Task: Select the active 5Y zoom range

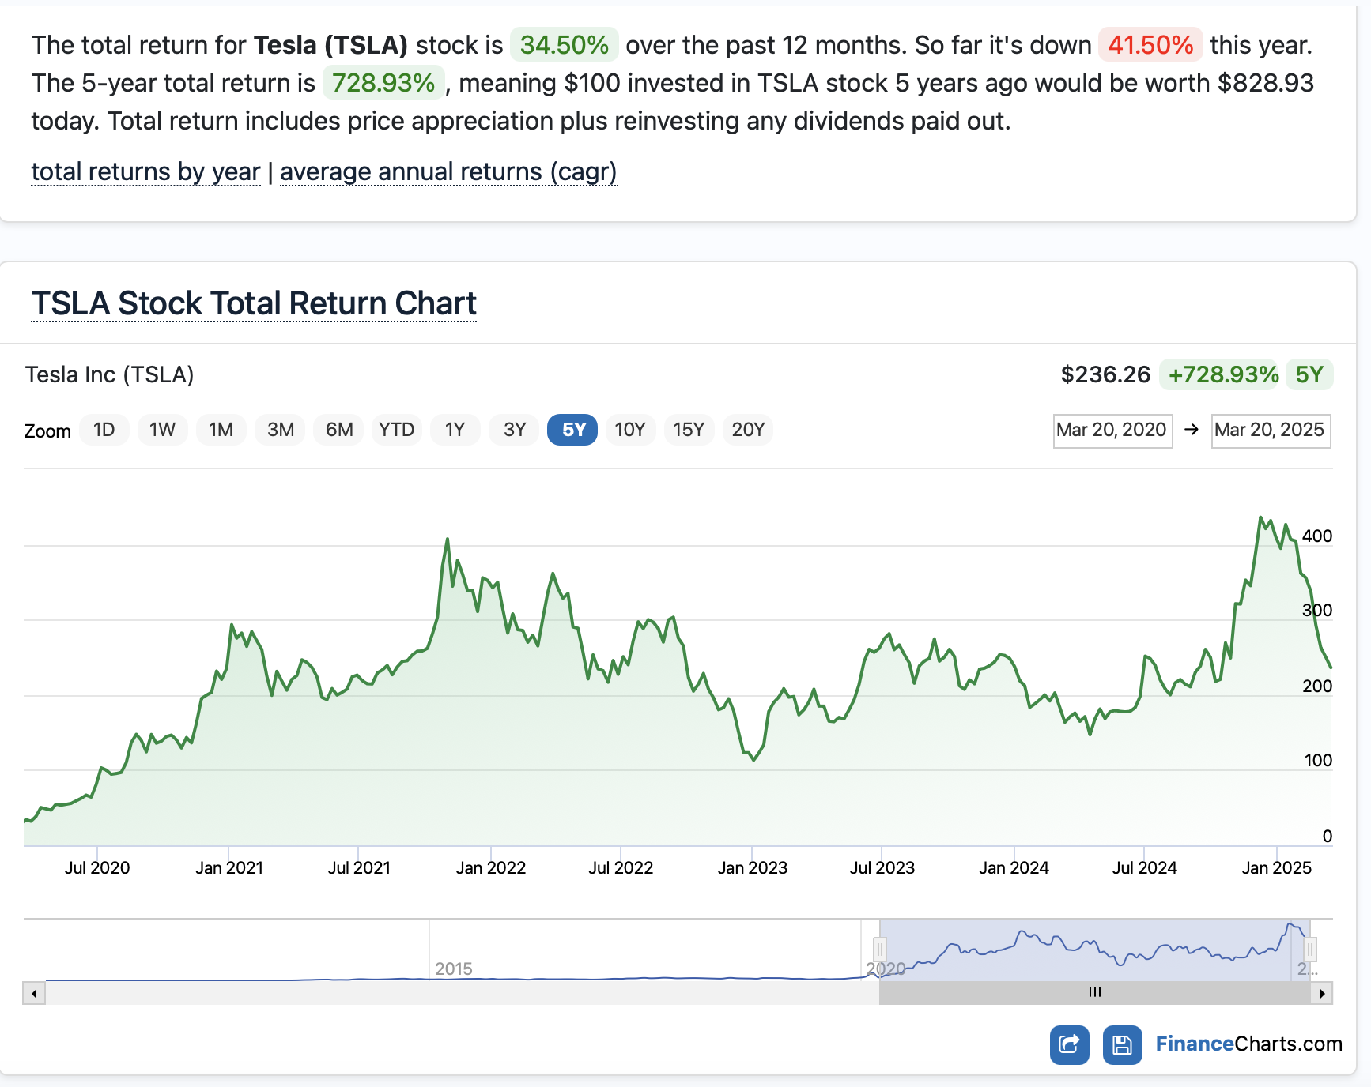Action: pyautogui.click(x=572, y=430)
